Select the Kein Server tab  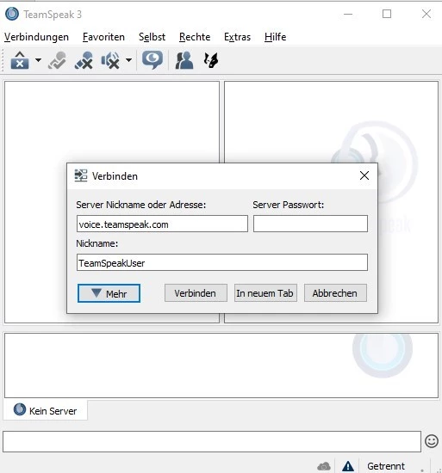pos(46,410)
